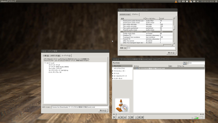Select メディアライブラリ in the VLC sidebar
218x123 pixels.
coord(122,69)
